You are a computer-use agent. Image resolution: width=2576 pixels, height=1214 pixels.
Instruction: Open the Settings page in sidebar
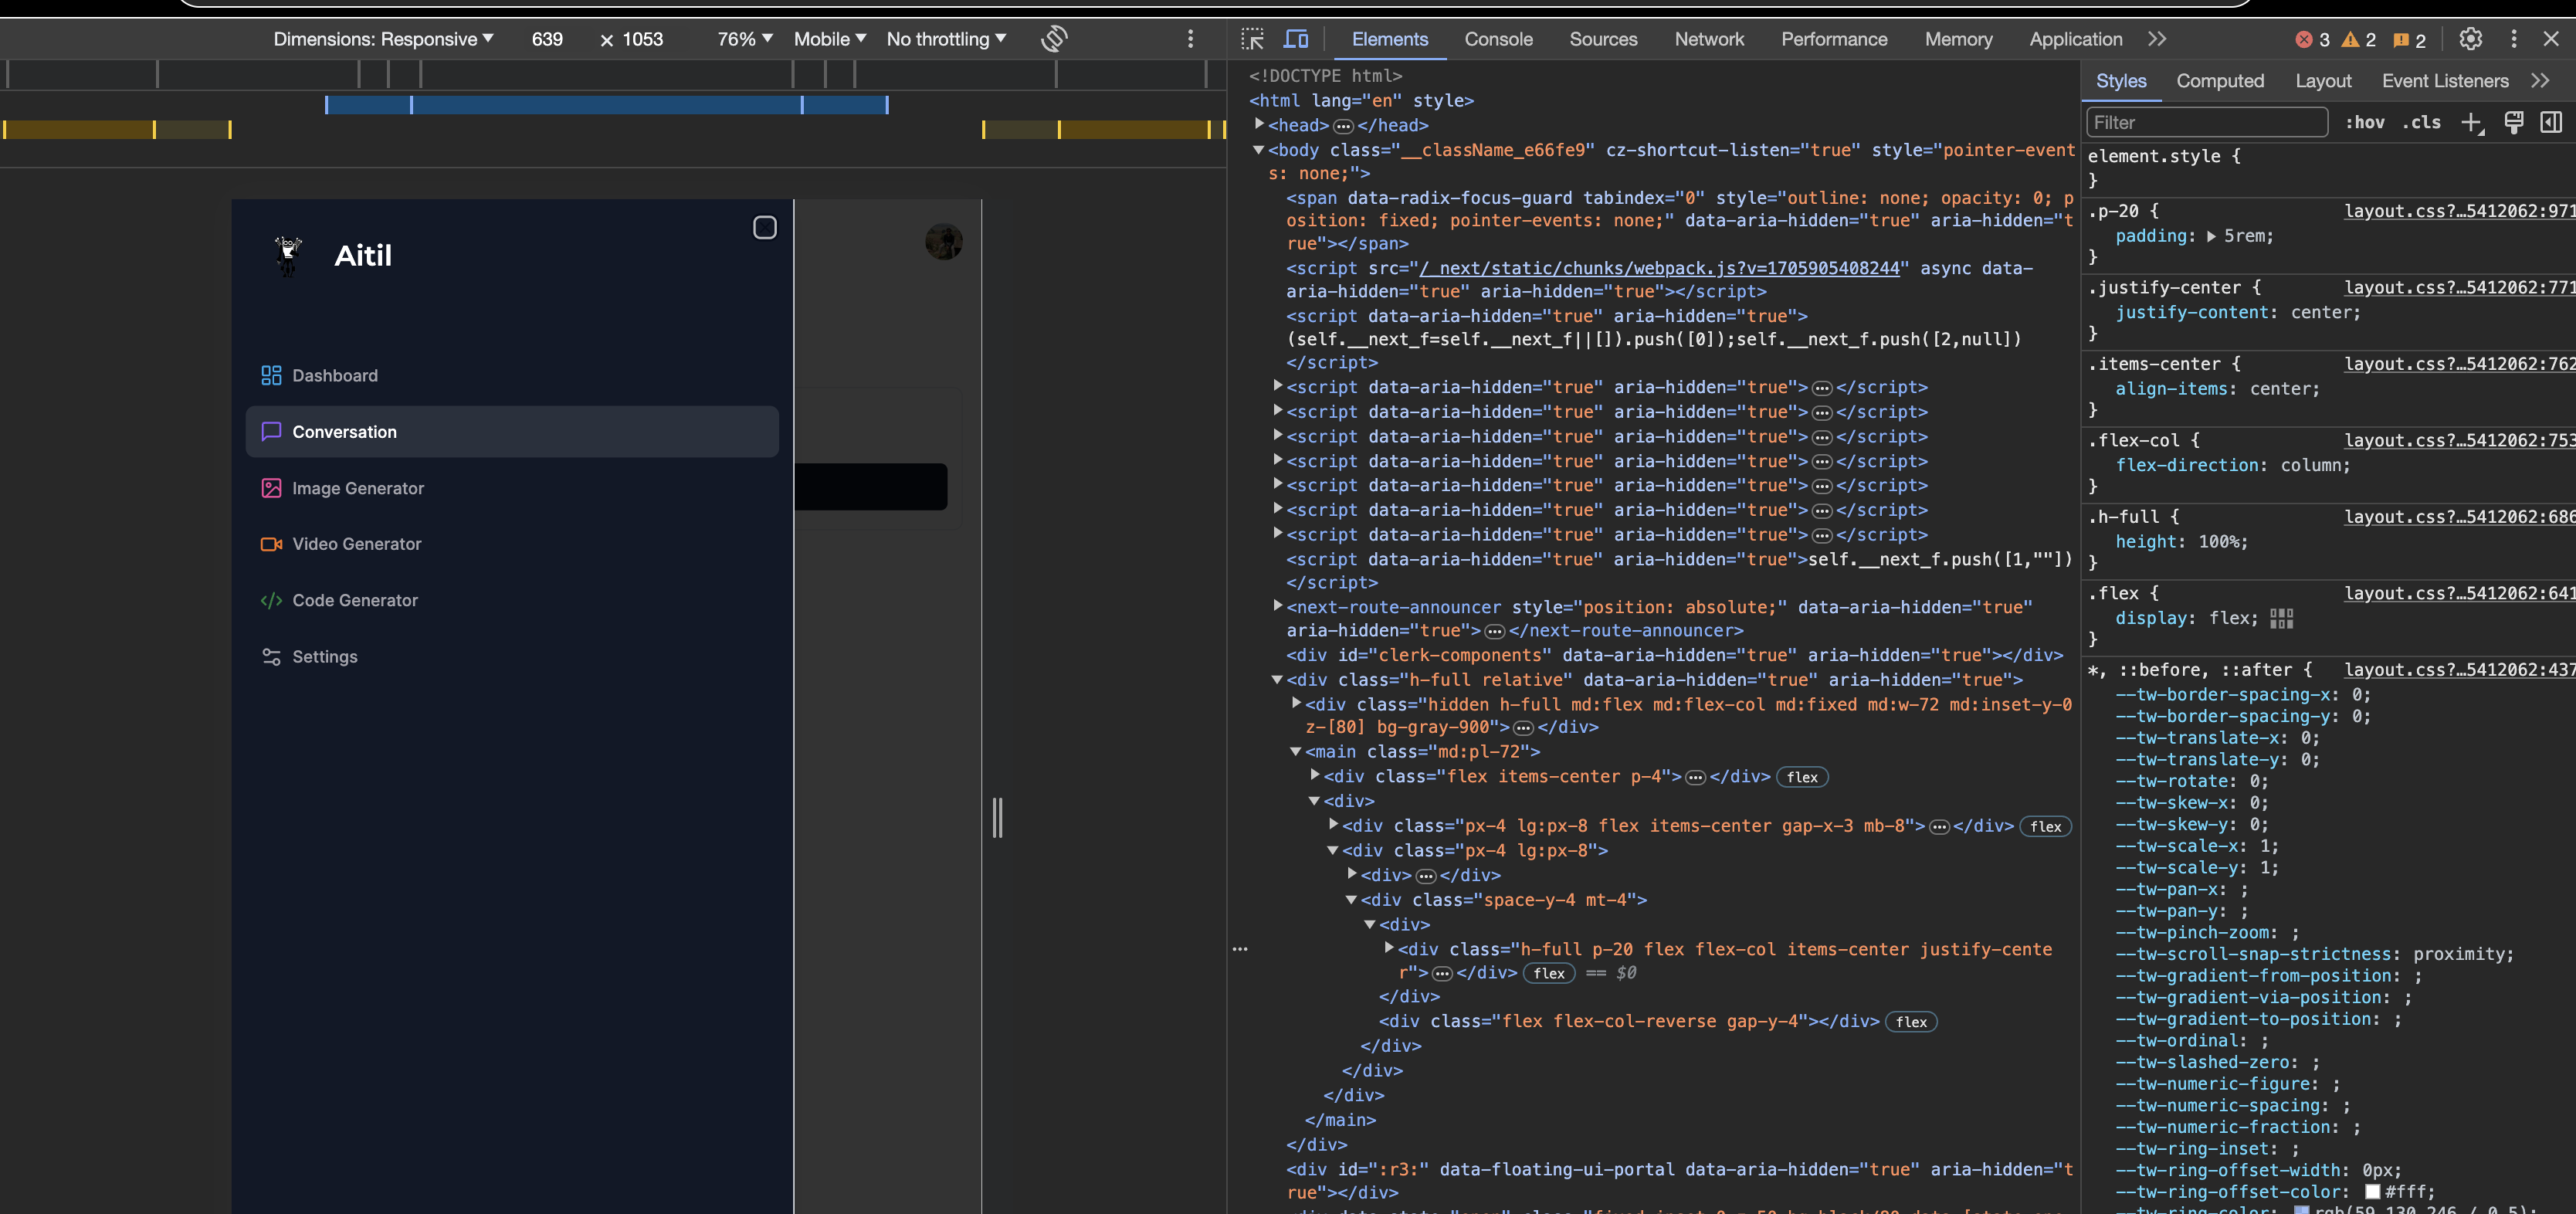324,656
